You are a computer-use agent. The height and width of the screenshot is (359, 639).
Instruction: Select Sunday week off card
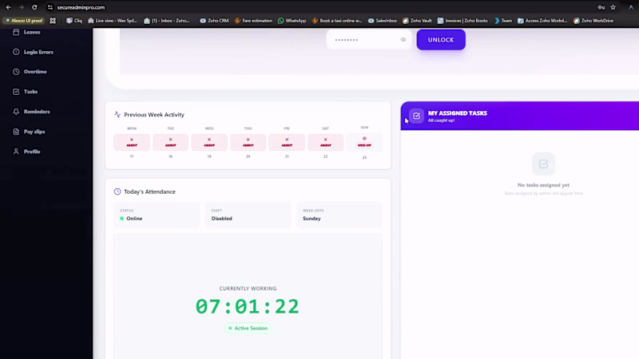364,142
